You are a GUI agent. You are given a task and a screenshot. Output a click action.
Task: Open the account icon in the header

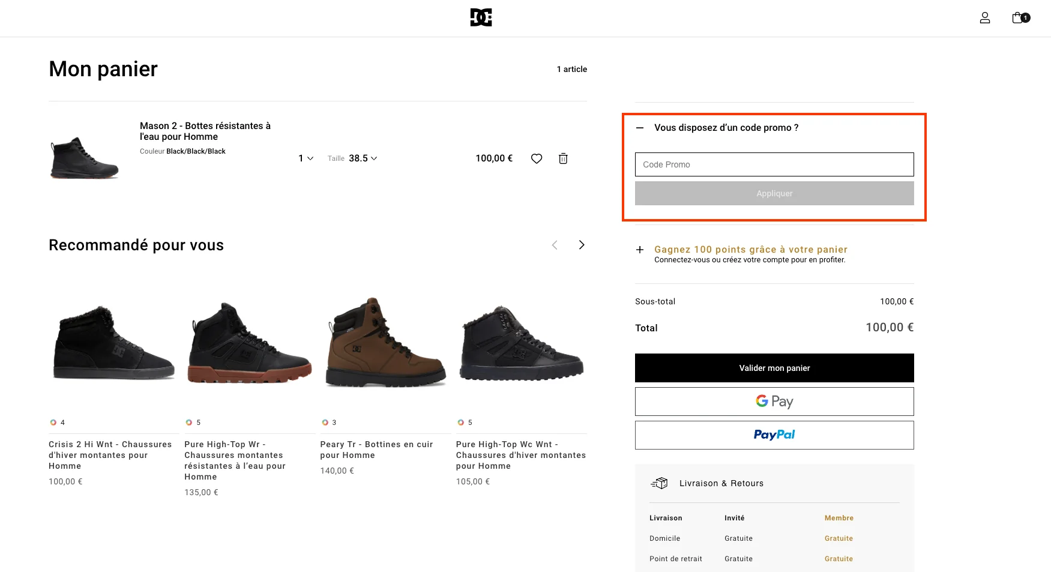tap(985, 18)
